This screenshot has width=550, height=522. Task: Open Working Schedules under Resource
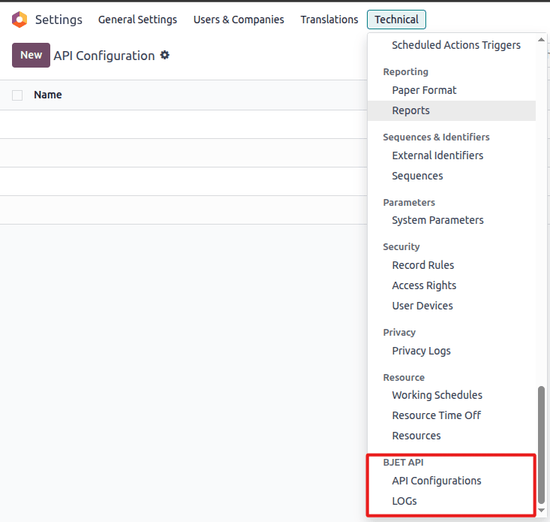[437, 395]
